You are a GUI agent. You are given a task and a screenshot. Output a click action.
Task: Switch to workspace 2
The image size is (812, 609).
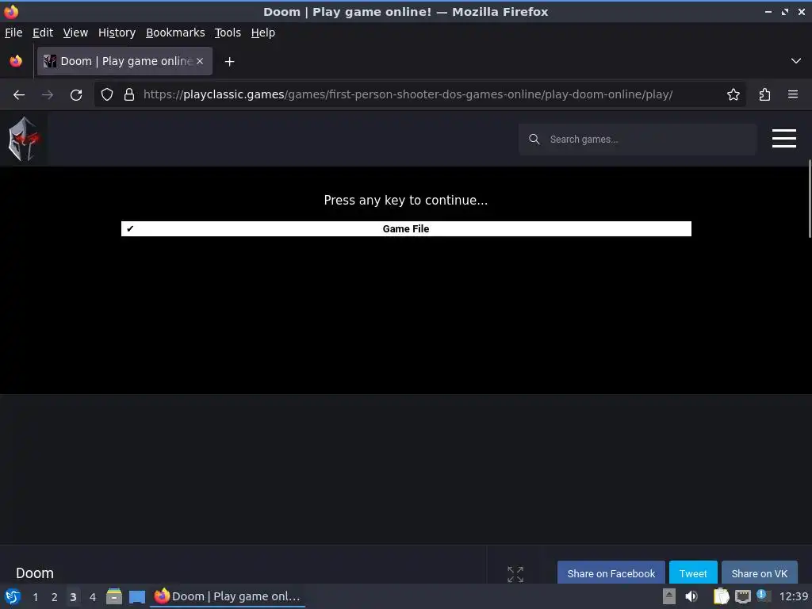pos(55,597)
